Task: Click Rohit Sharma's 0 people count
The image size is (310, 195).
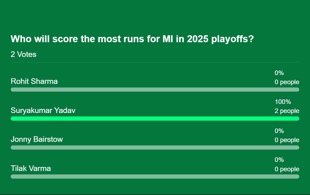Action: pos(287,82)
